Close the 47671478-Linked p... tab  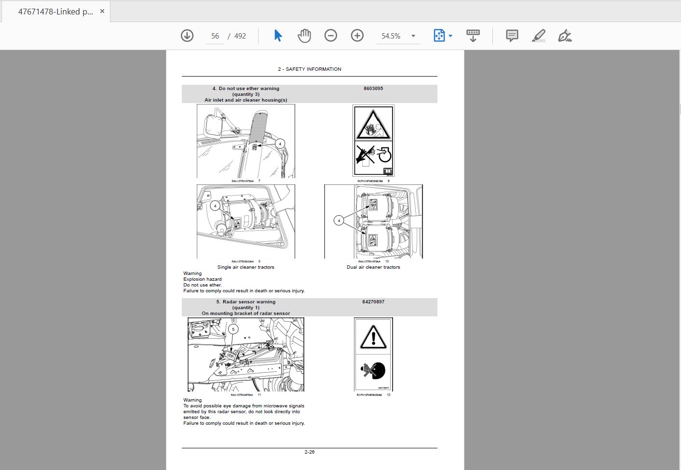(x=102, y=11)
